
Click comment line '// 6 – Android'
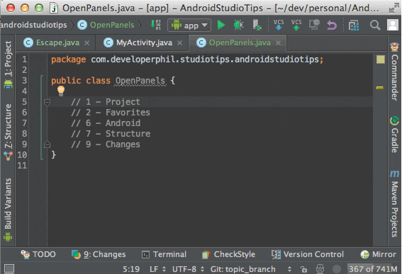pos(106,123)
